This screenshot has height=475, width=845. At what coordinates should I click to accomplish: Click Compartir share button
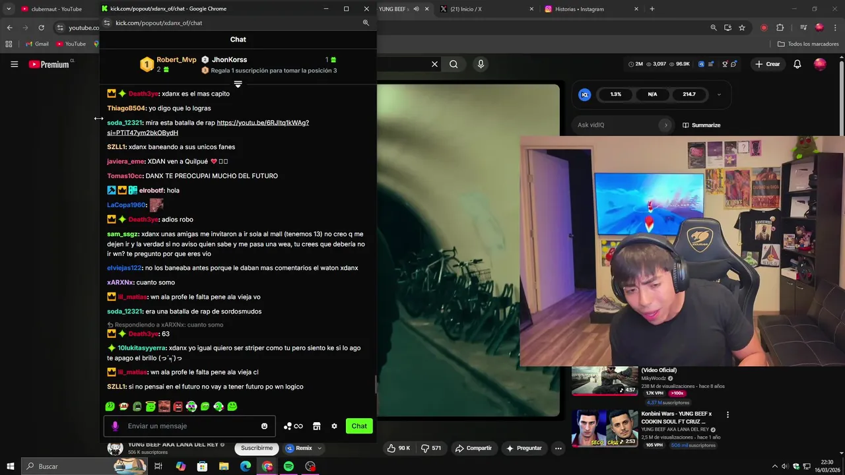click(x=473, y=448)
